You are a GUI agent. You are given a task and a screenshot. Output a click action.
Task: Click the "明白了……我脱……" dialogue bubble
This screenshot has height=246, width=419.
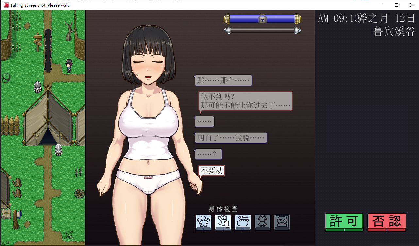231,138
